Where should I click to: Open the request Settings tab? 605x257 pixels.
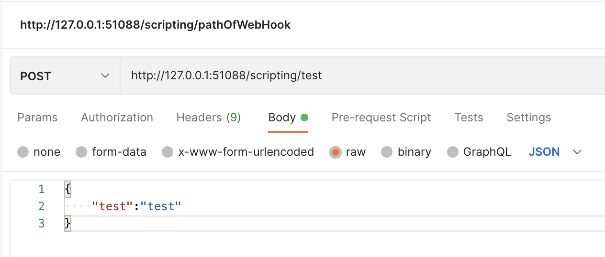(528, 118)
